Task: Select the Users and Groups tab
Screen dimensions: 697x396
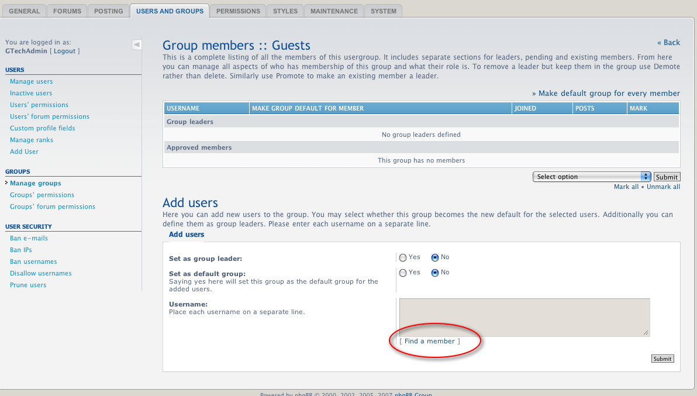Action: point(170,11)
